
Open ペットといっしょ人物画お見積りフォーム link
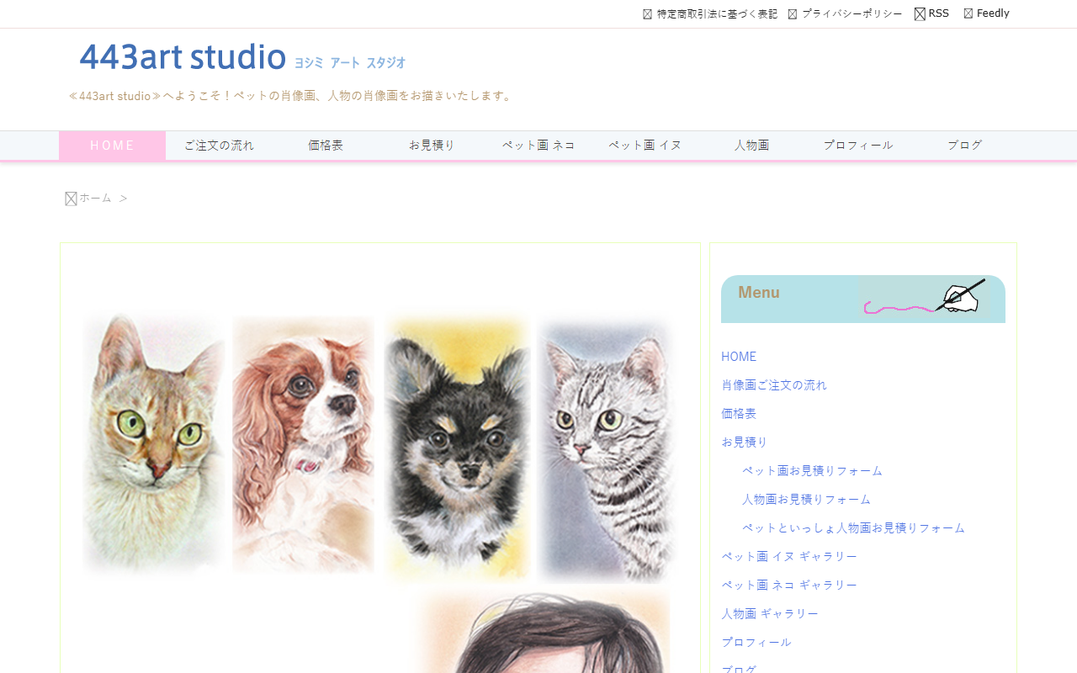click(853, 528)
